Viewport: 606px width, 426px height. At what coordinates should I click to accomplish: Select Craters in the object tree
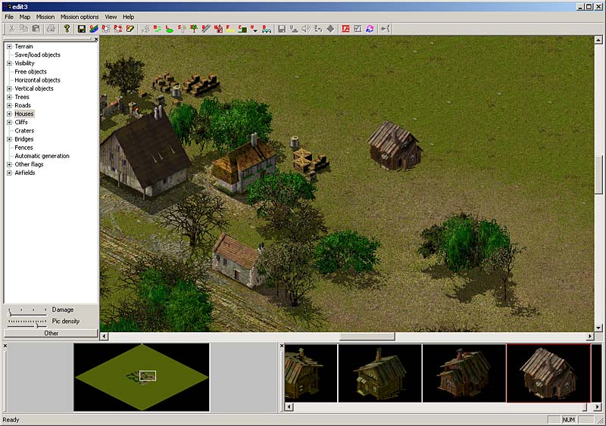pos(24,131)
